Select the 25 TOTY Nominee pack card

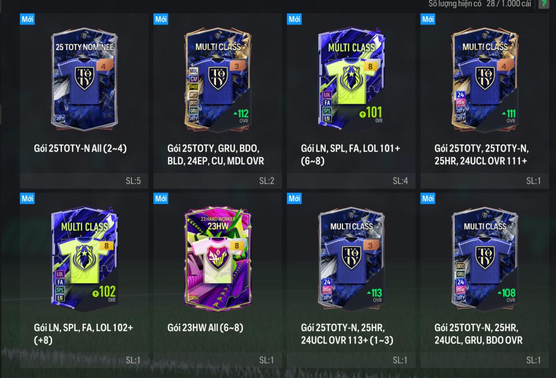point(85,79)
